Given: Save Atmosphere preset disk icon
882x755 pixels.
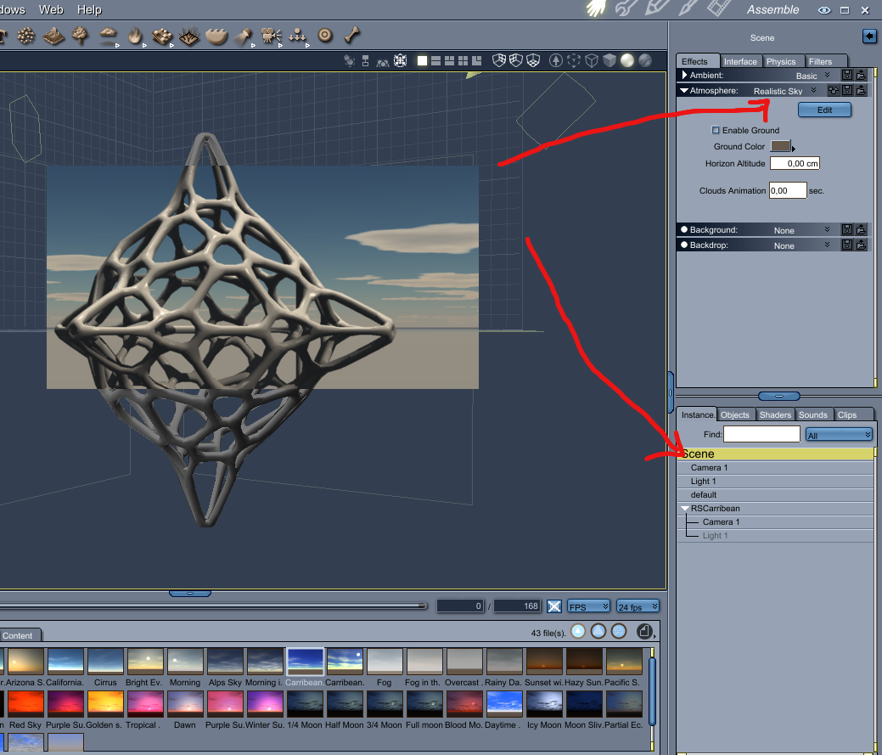Looking at the screenshot, I should pos(847,90).
